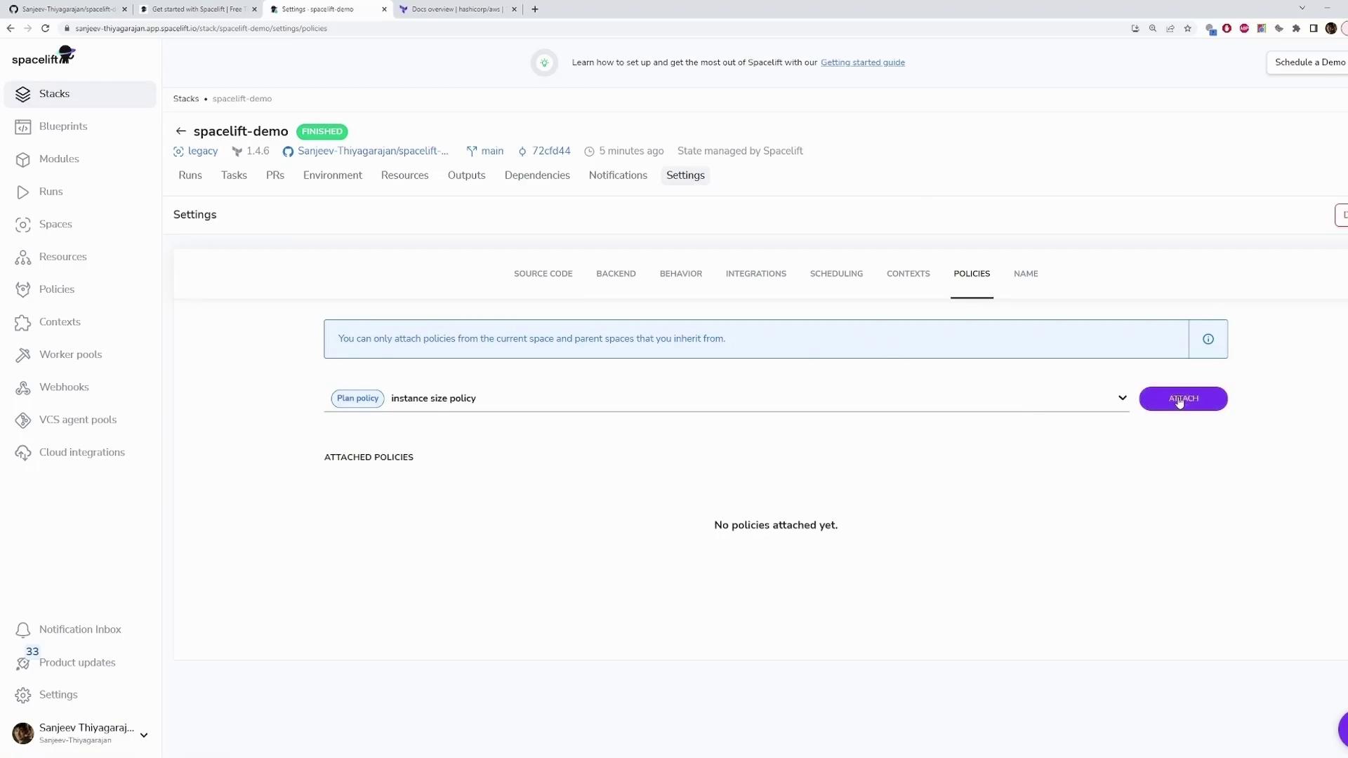Image resolution: width=1348 pixels, height=758 pixels.
Task: Switch to the CONTEXTS settings tab
Action: [908, 274]
